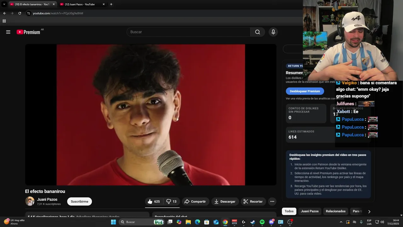The image size is (403, 227).
Task: Open Microsoft Edge from taskbar
Action: point(197,222)
